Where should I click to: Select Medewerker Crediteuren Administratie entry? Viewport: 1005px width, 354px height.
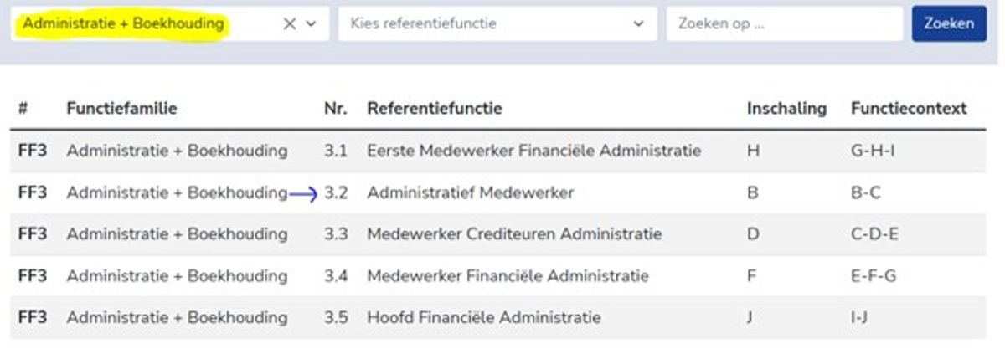click(x=513, y=234)
